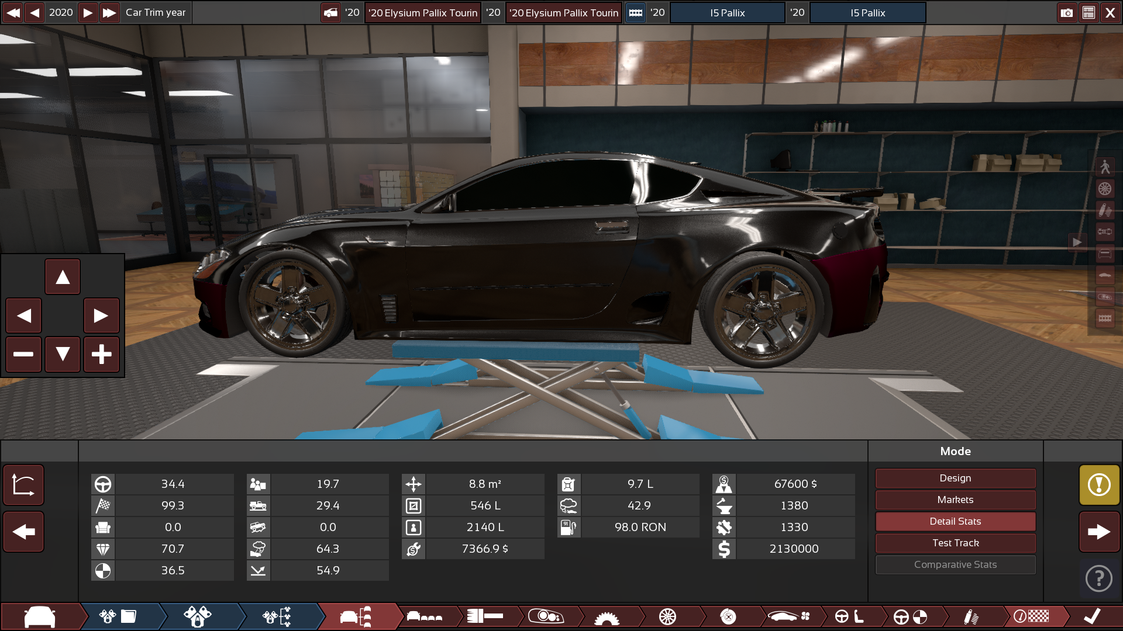Toggle pedestrian figure visibility in side panel
This screenshot has width=1123, height=631.
click(1105, 167)
